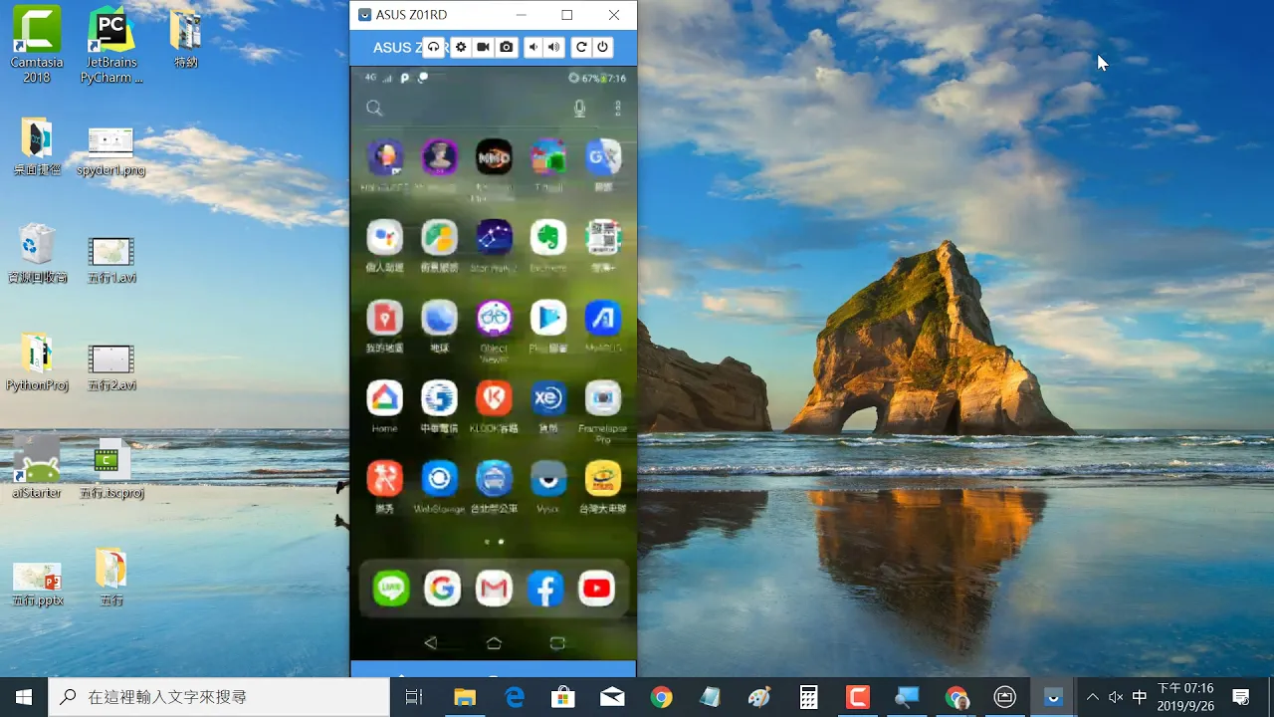Image resolution: width=1274 pixels, height=717 pixels.
Task: Select the Camtasia 2018 desktop shortcut
Action: (37, 46)
